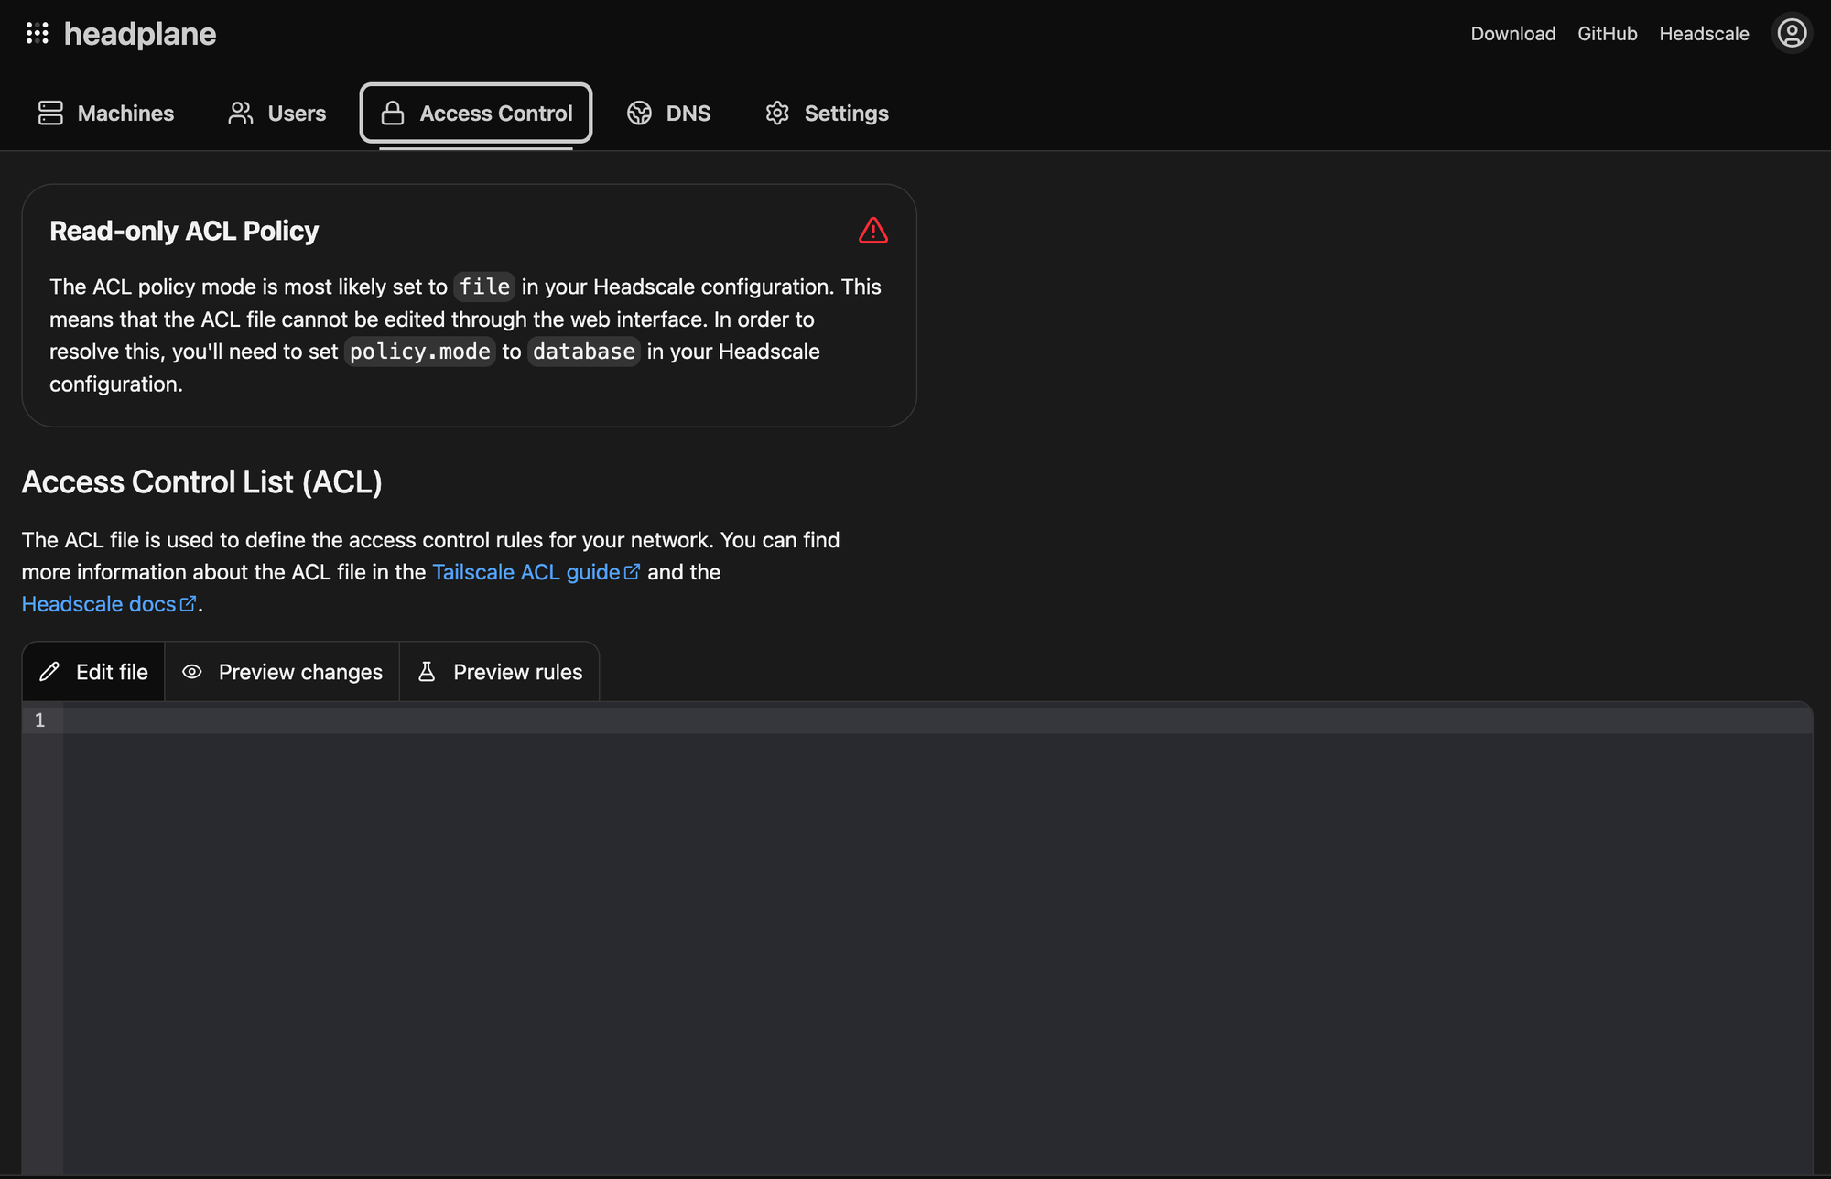This screenshot has height=1179, width=1831.
Task: Click the Settings gear icon
Action: coord(777,114)
